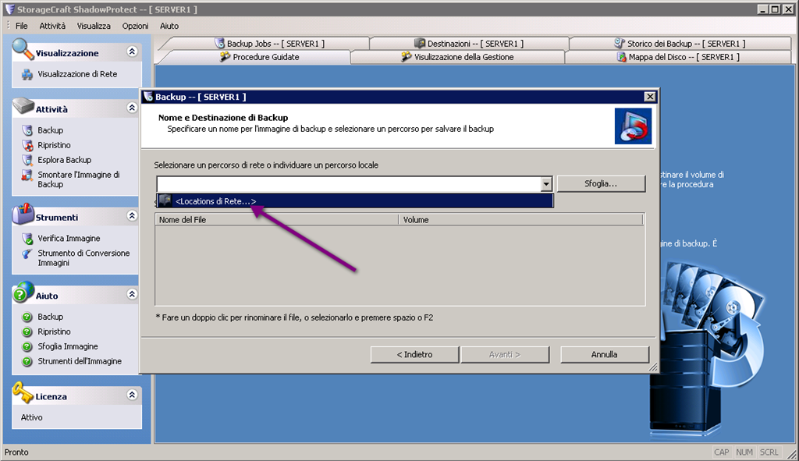Image resolution: width=799 pixels, height=461 pixels.
Task: Switch to Mappa del Disco tab
Action: (x=678, y=57)
